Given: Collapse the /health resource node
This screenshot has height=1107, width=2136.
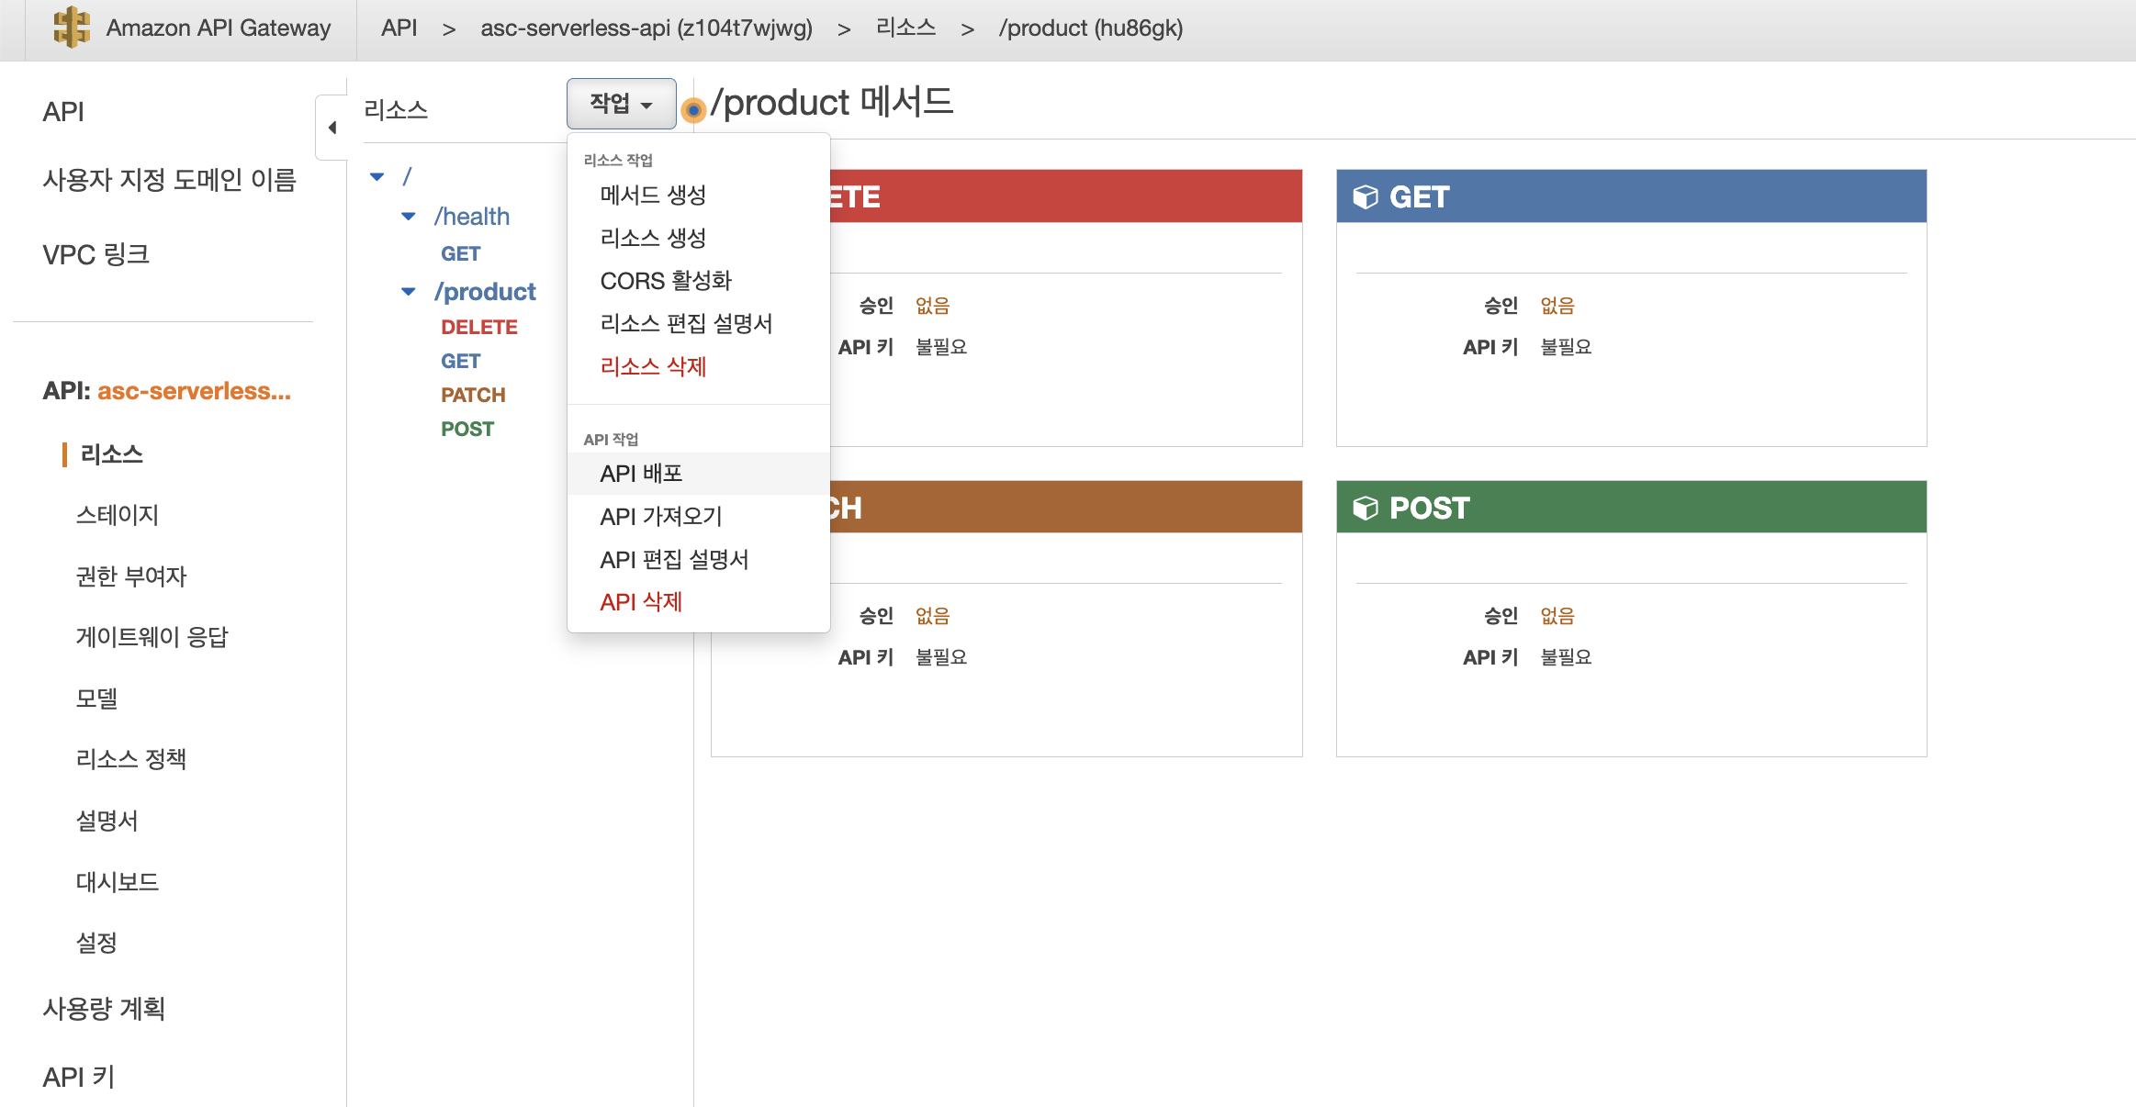Looking at the screenshot, I should pos(409,217).
